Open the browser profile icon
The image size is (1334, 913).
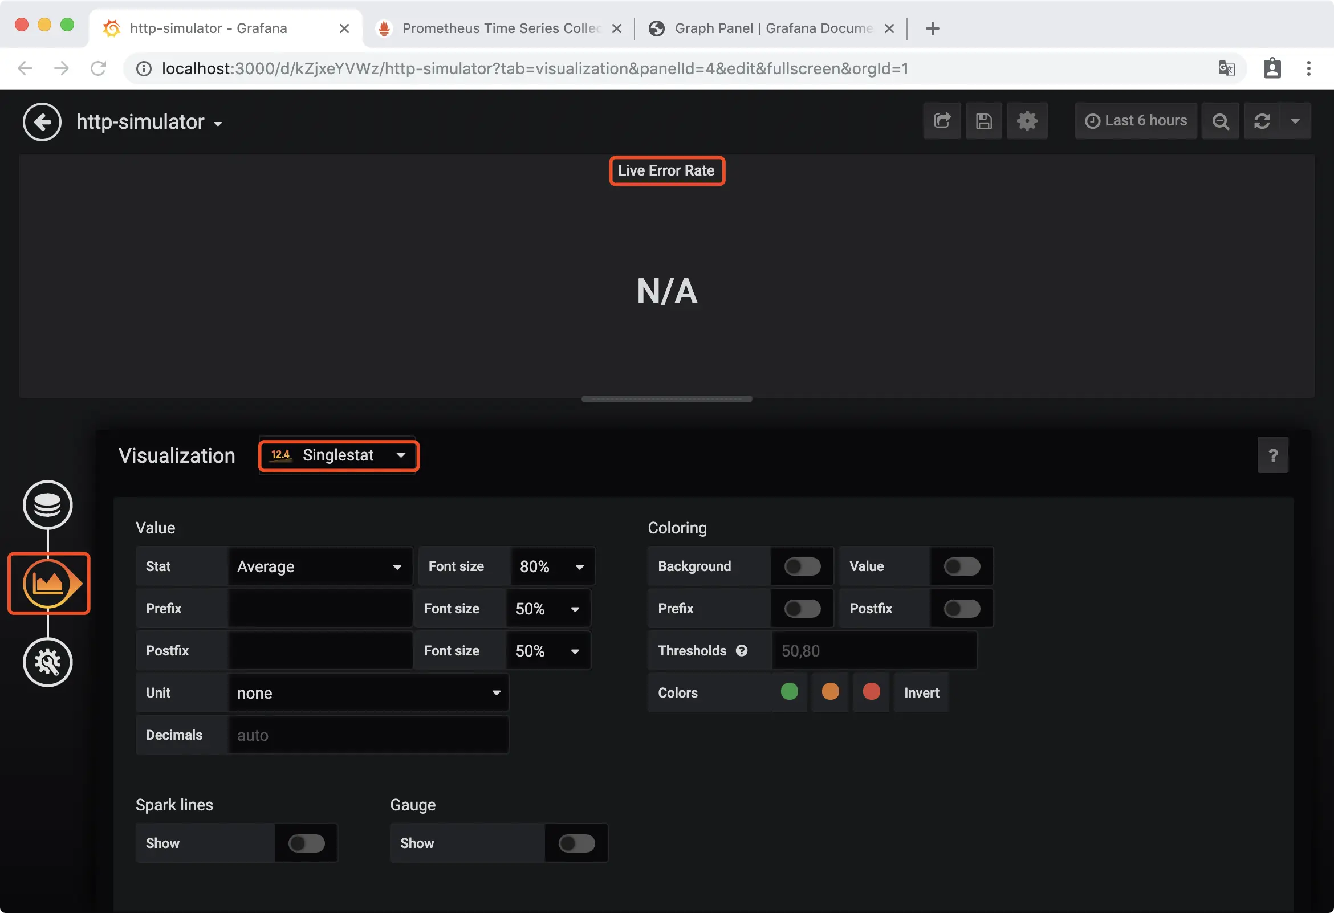(x=1272, y=68)
